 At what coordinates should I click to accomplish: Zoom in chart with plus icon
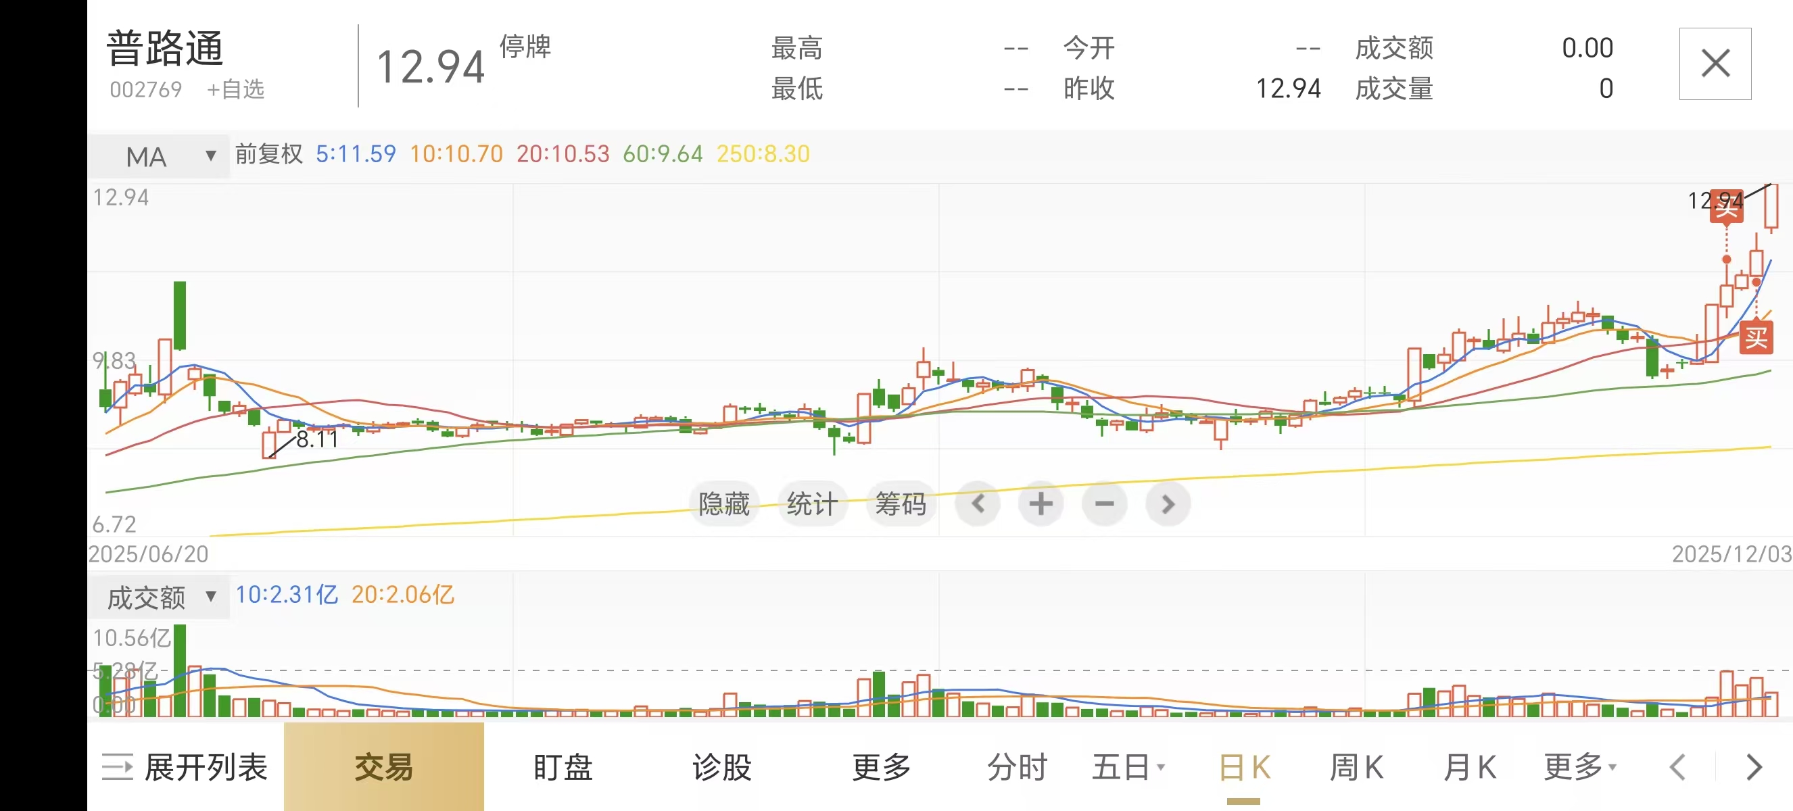pyautogui.click(x=1041, y=503)
